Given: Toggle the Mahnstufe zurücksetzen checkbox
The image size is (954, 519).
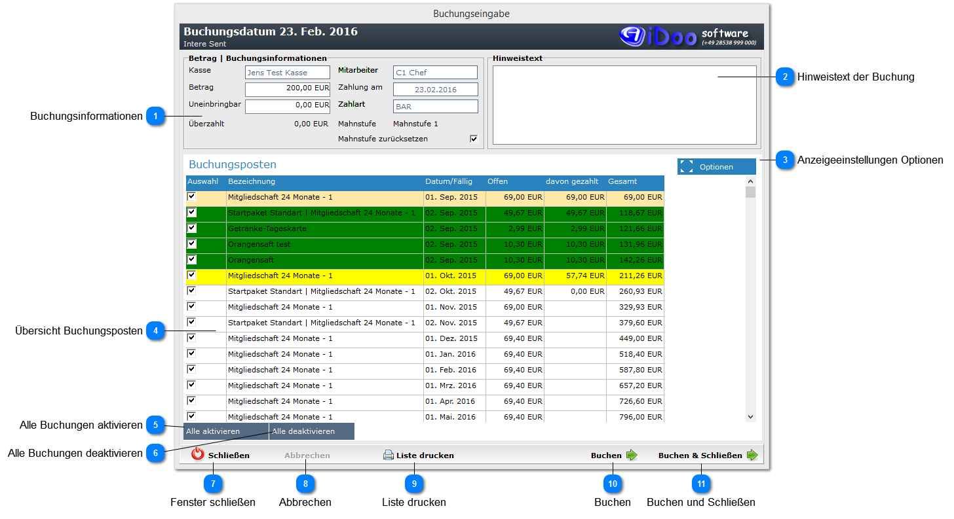Looking at the screenshot, I should pyautogui.click(x=474, y=139).
